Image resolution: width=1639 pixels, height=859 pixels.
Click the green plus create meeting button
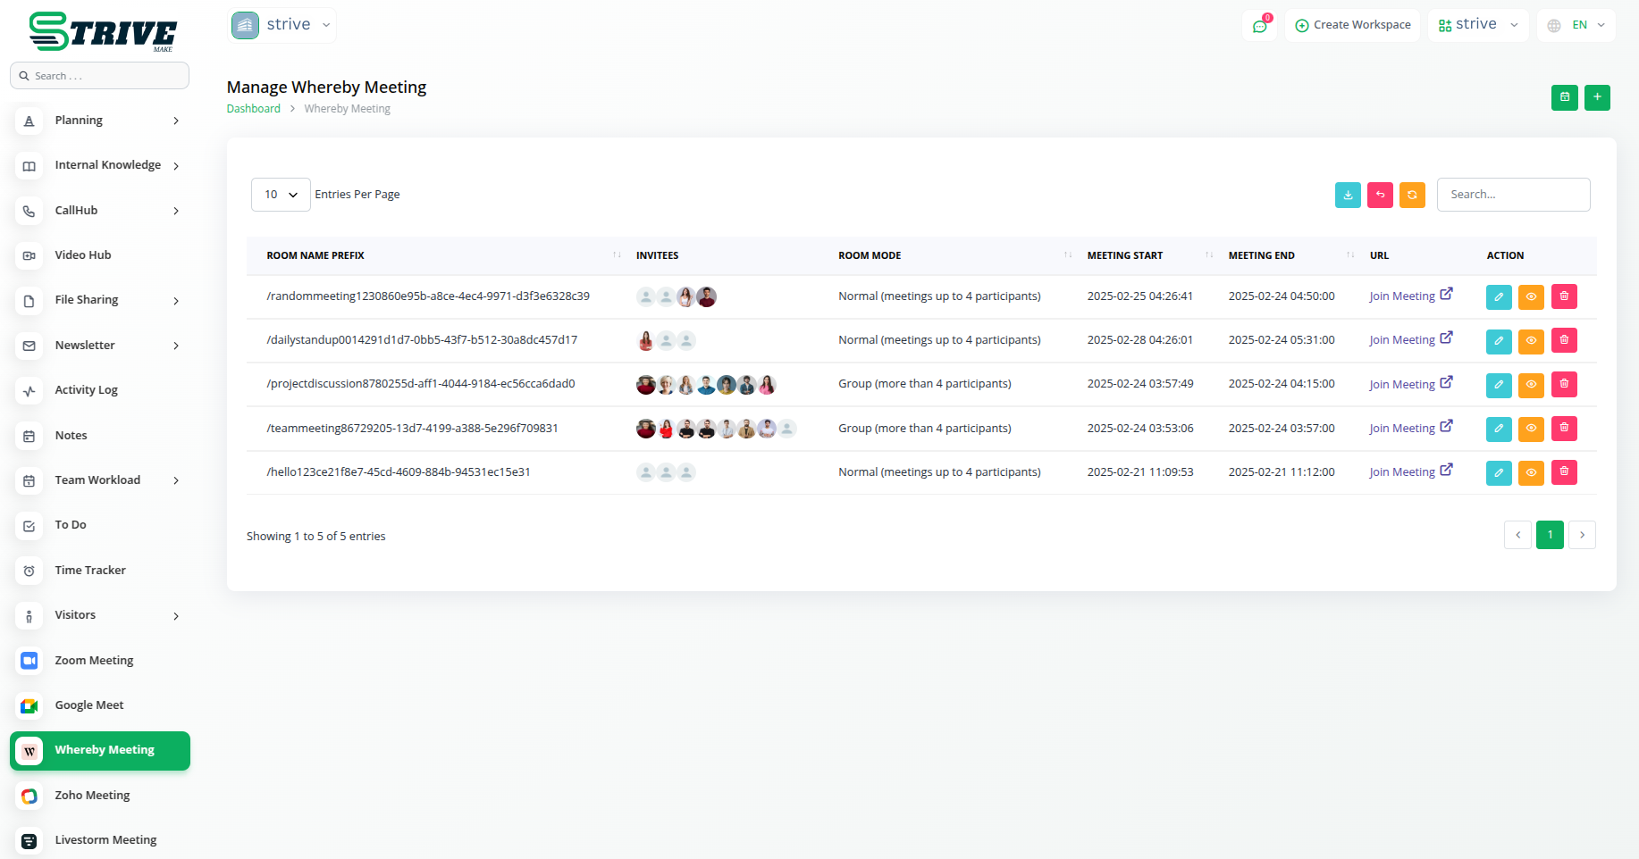pyautogui.click(x=1597, y=97)
